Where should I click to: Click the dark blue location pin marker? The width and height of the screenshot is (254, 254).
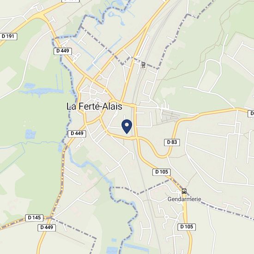click(127, 127)
